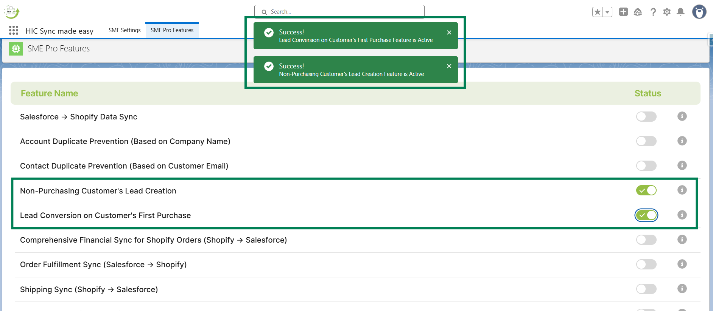Expand the favorites list dropdown arrow
Image resolution: width=713 pixels, height=311 pixels.
607,12
